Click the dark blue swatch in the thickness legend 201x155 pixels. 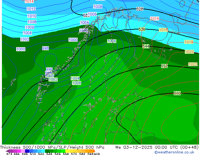[x=27, y=151]
